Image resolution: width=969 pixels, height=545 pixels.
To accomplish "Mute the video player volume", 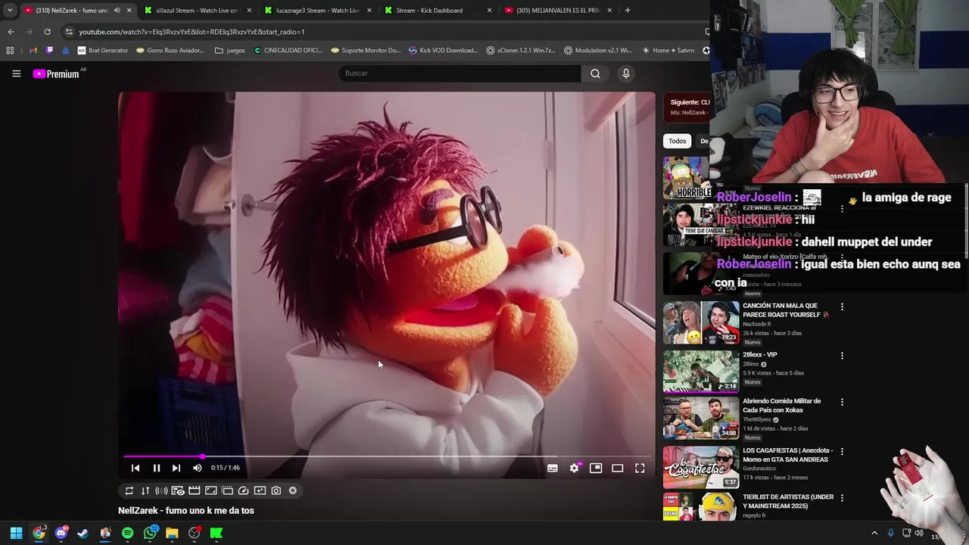I will pyautogui.click(x=198, y=468).
